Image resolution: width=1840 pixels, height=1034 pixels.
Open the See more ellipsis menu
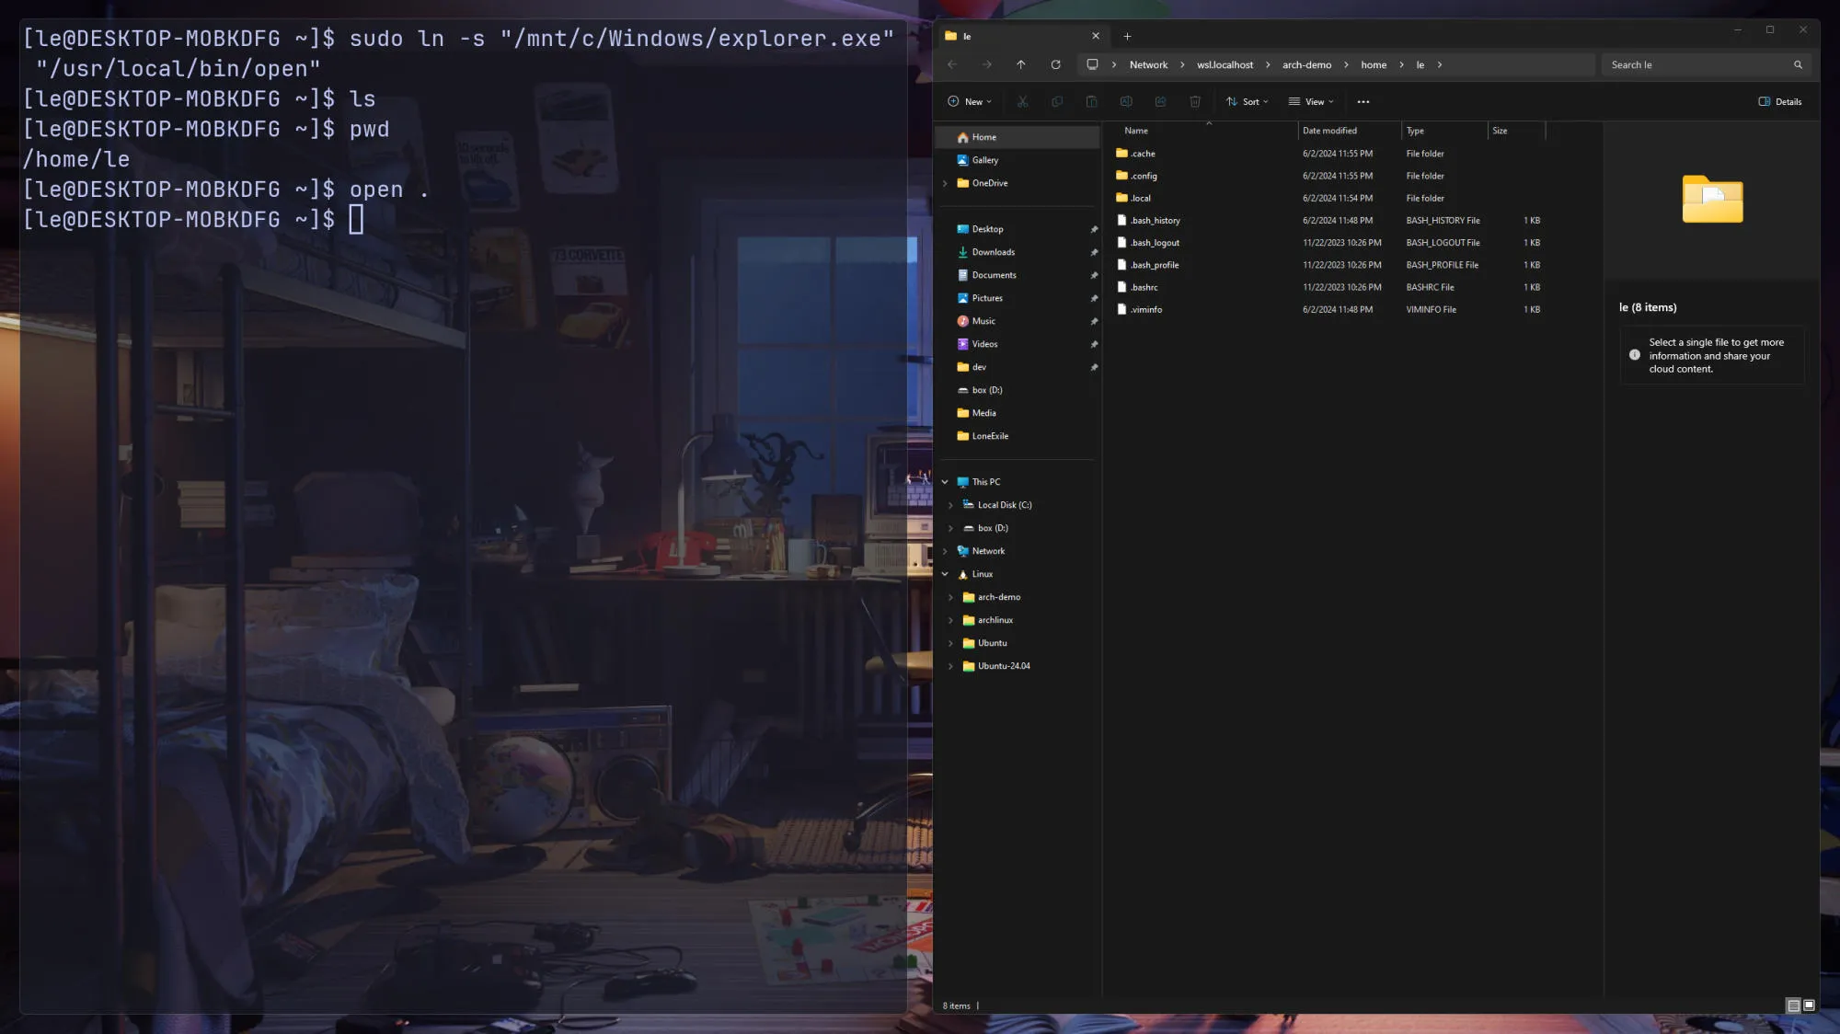pyautogui.click(x=1363, y=101)
